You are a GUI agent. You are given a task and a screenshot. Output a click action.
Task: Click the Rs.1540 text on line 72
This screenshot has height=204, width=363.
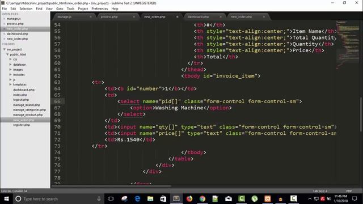point(128,140)
